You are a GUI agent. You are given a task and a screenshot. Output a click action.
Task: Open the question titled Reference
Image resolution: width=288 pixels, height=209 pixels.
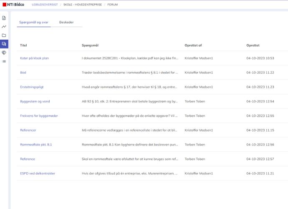[28, 159]
